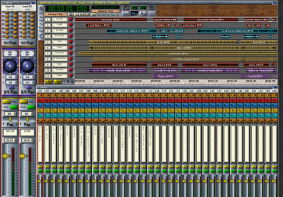
Task: Click the Current Time label button
Action: coord(55,14)
